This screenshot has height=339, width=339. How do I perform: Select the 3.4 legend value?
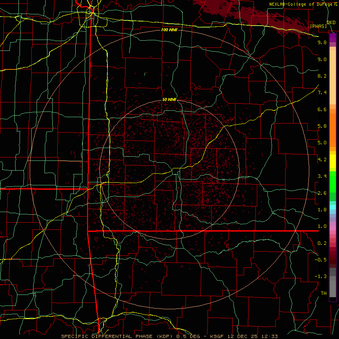tap(322, 176)
